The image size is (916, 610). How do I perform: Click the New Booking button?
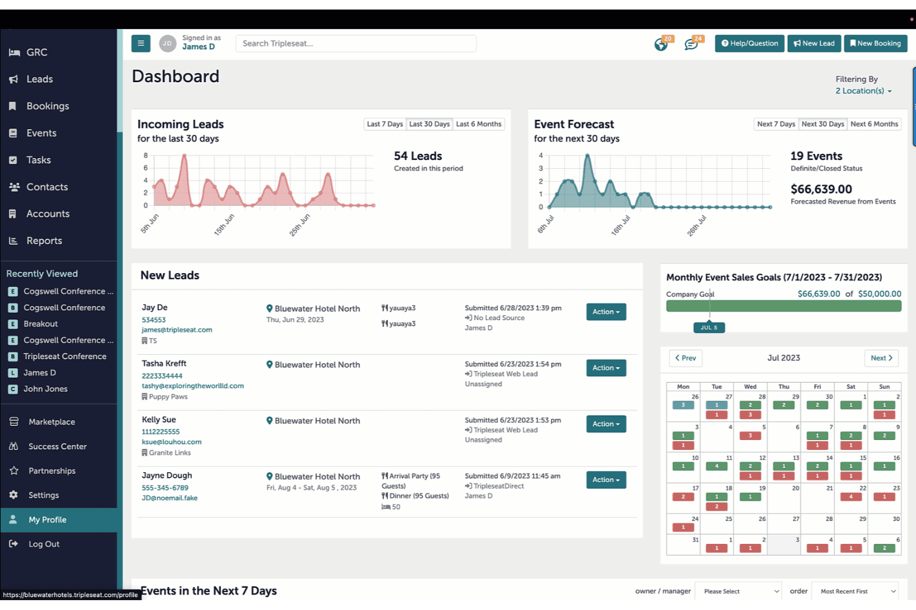pyautogui.click(x=875, y=43)
